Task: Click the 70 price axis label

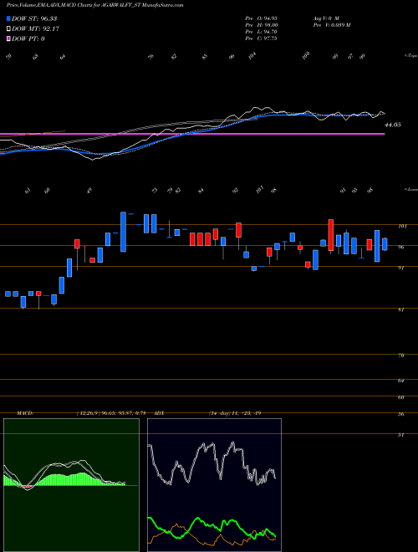Action: [400, 355]
